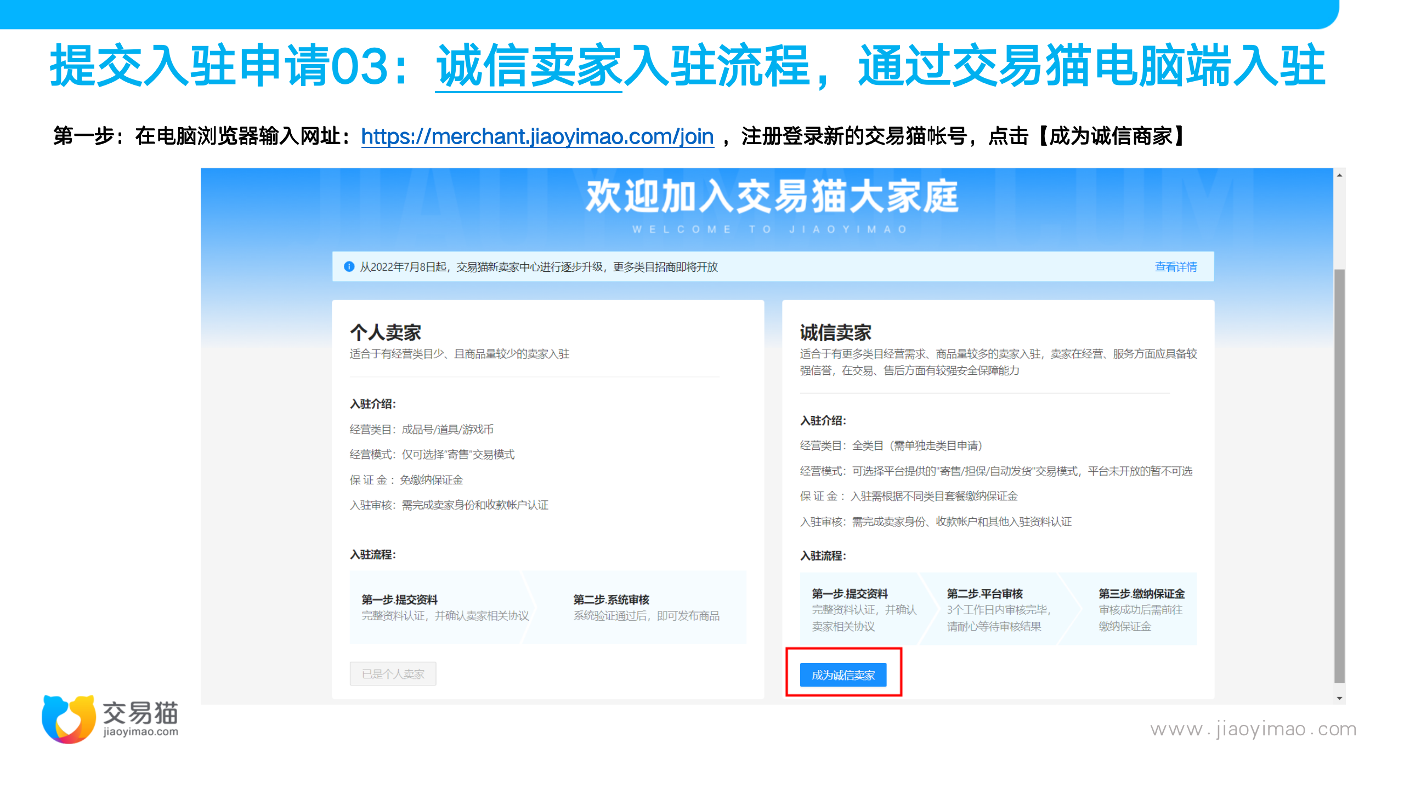Click 经营类目: 成品号/道具/游戏币 line
Viewport: 1404px width, 789px height.
[422, 429]
